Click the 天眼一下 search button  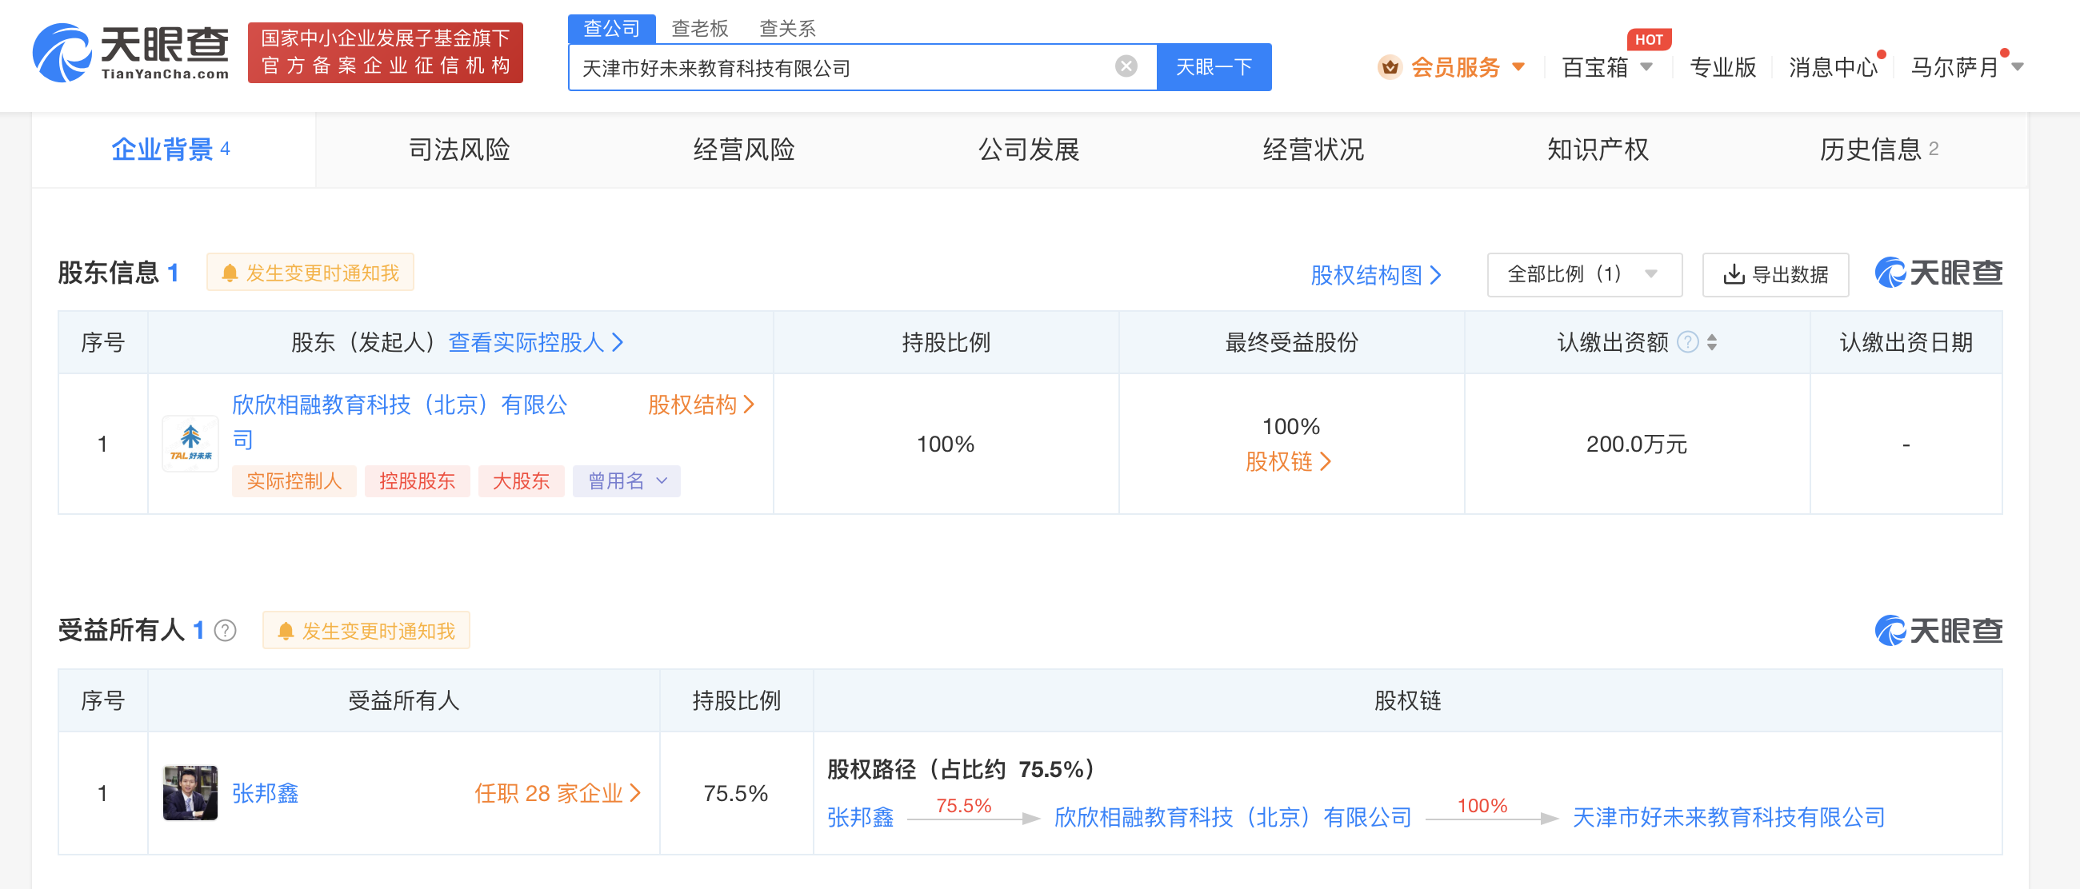(1214, 67)
